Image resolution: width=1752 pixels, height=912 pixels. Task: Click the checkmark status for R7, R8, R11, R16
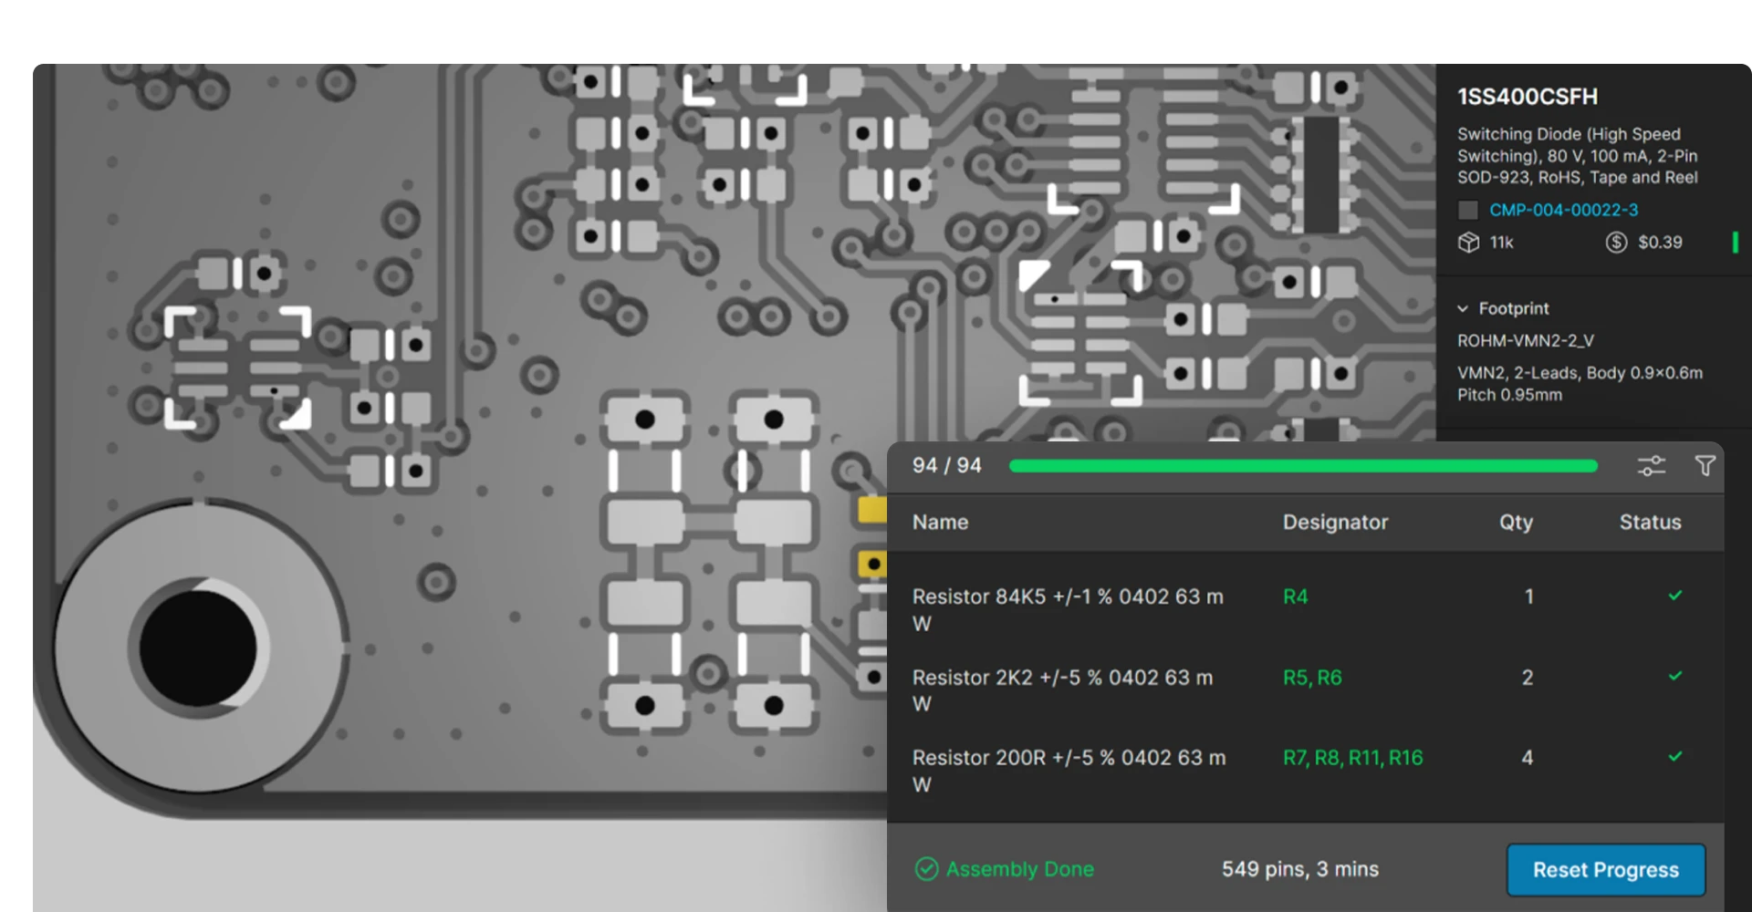click(x=1675, y=756)
